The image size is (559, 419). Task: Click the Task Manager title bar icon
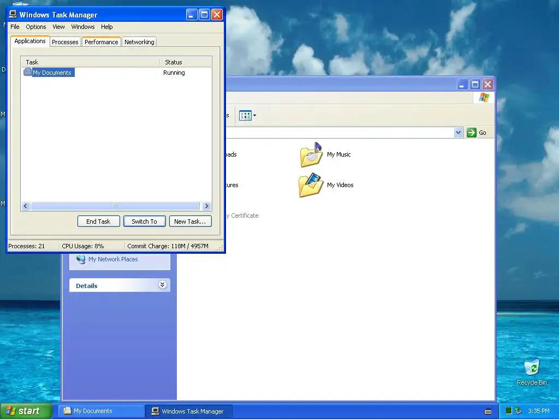(x=13, y=14)
